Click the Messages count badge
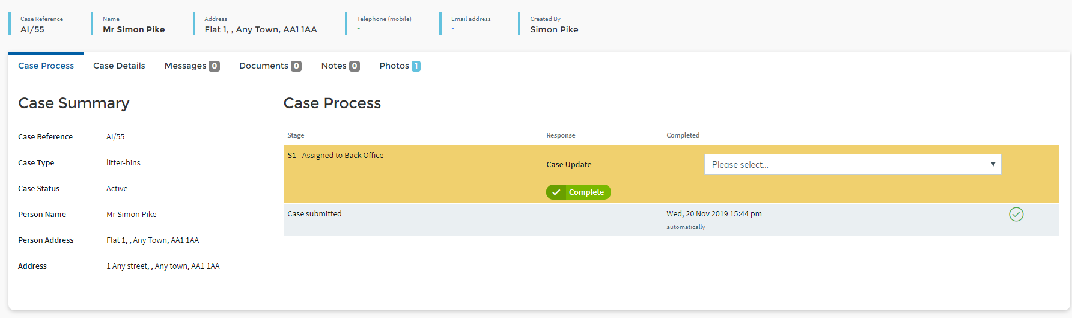This screenshot has width=1072, height=318. coord(214,66)
